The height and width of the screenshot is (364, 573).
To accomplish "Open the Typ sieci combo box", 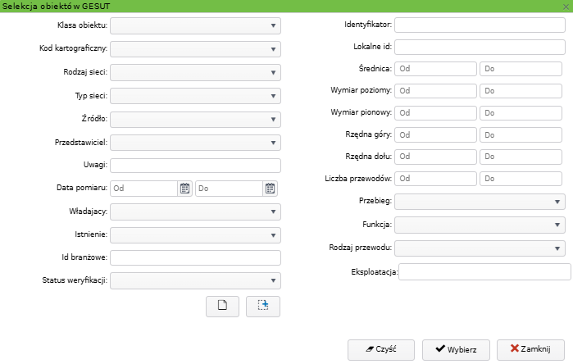I will click(195, 96).
